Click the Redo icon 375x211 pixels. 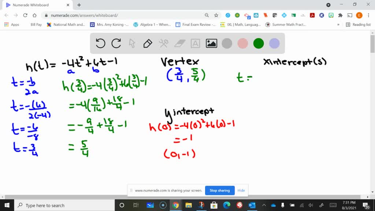coord(116,43)
